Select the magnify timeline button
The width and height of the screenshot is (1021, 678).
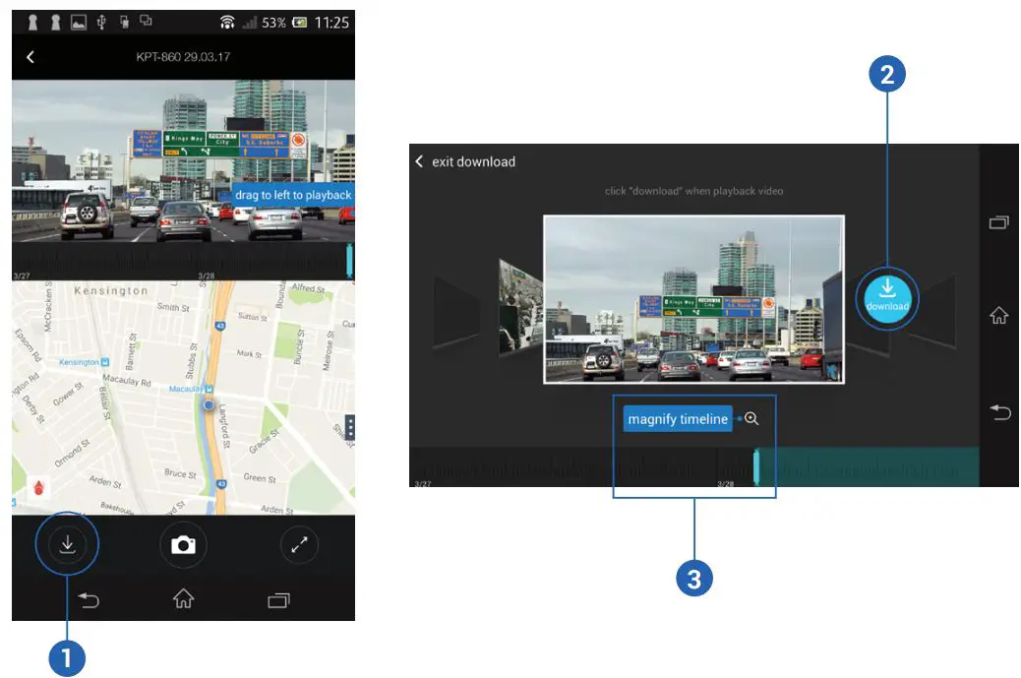(x=678, y=418)
